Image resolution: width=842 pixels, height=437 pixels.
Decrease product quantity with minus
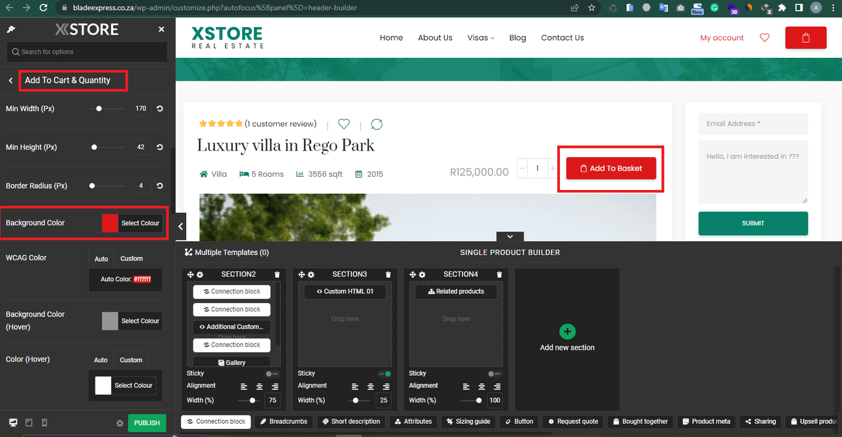522,169
